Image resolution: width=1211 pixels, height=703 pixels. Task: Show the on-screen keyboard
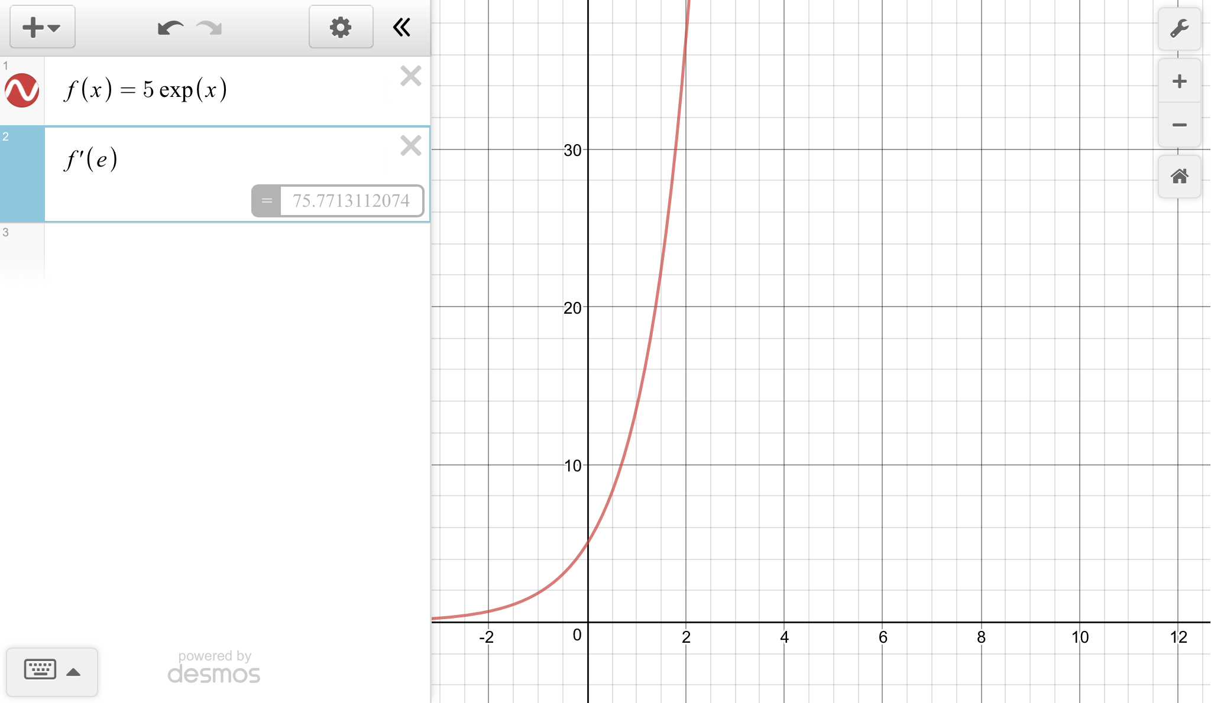click(x=40, y=670)
